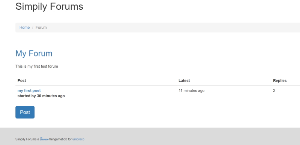Follow the umbraco link in footer
The width and height of the screenshot is (300, 145).
[78, 139]
